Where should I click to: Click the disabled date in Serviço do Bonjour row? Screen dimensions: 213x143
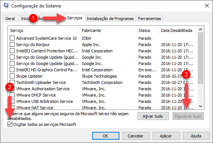(177, 45)
